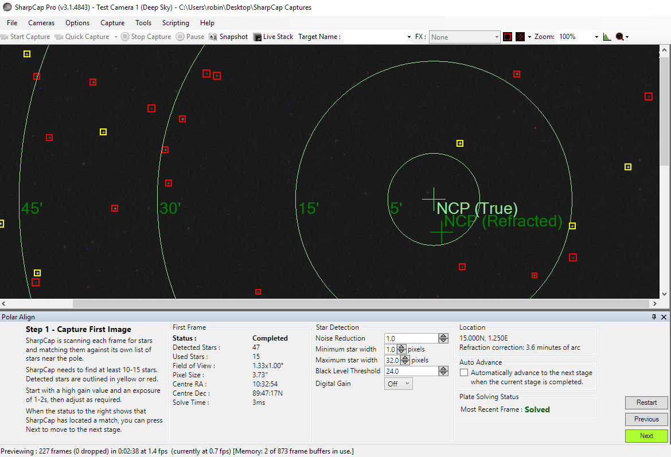This screenshot has width=671, height=457.
Task: Click the NCP (Refracted) green crosshair
Action: [x=441, y=232]
